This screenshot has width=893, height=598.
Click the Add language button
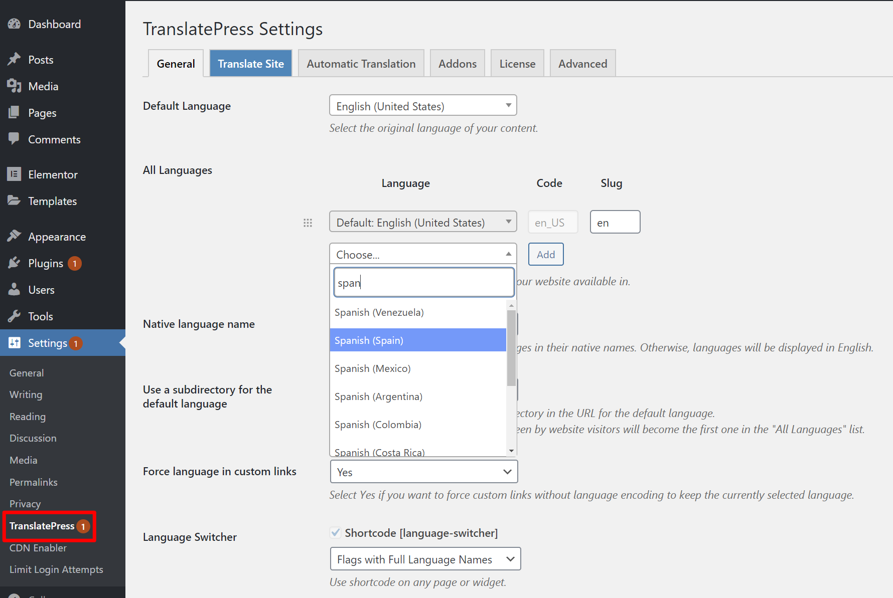pyautogui.click(x=546, y=254)
